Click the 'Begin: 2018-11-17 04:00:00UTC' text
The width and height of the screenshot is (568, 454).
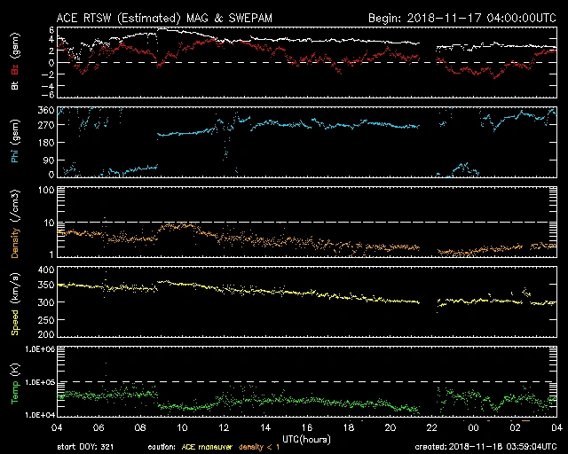click(462, 18)
